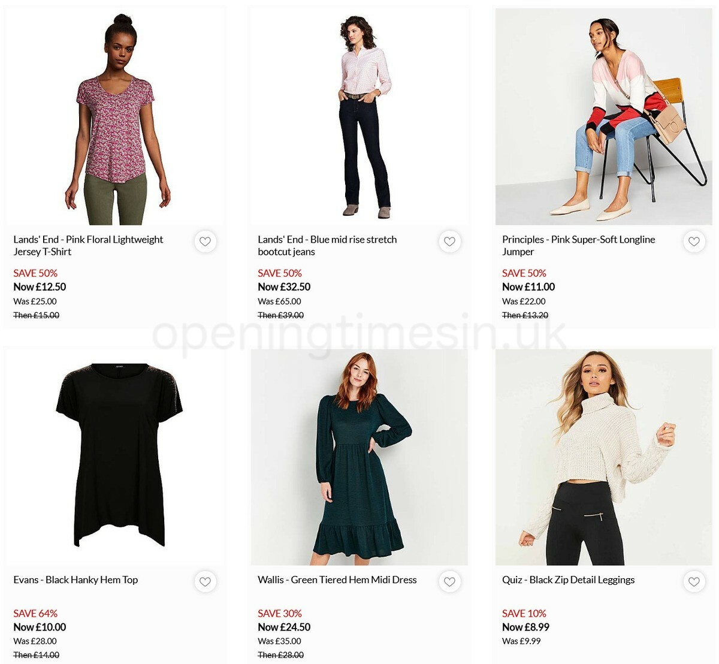Select the heart icon beside the Evans product title
This screenshot has width=719, height=664.
[205, 582]
